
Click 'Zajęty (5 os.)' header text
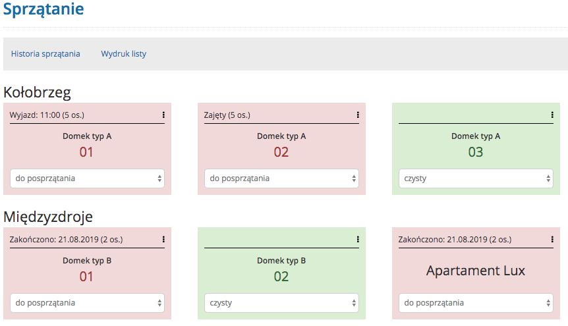pos(227,115)
